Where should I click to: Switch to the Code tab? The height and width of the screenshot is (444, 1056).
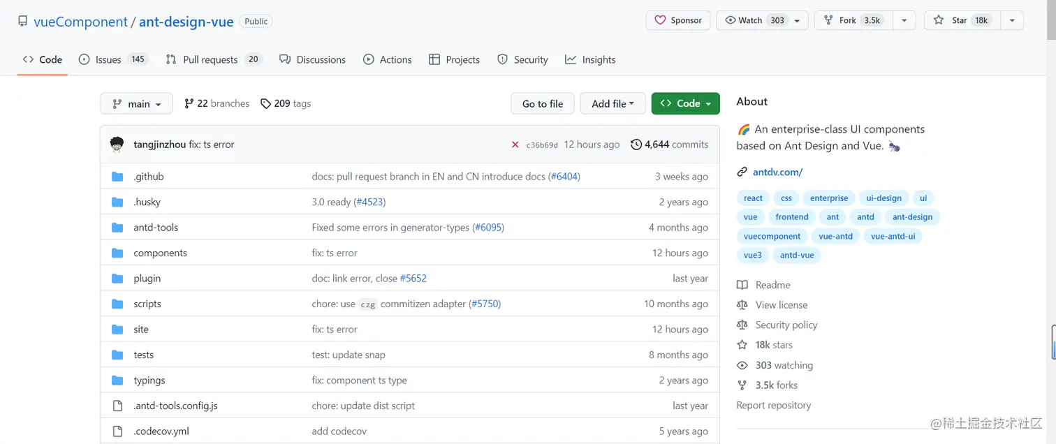point(43,59)
